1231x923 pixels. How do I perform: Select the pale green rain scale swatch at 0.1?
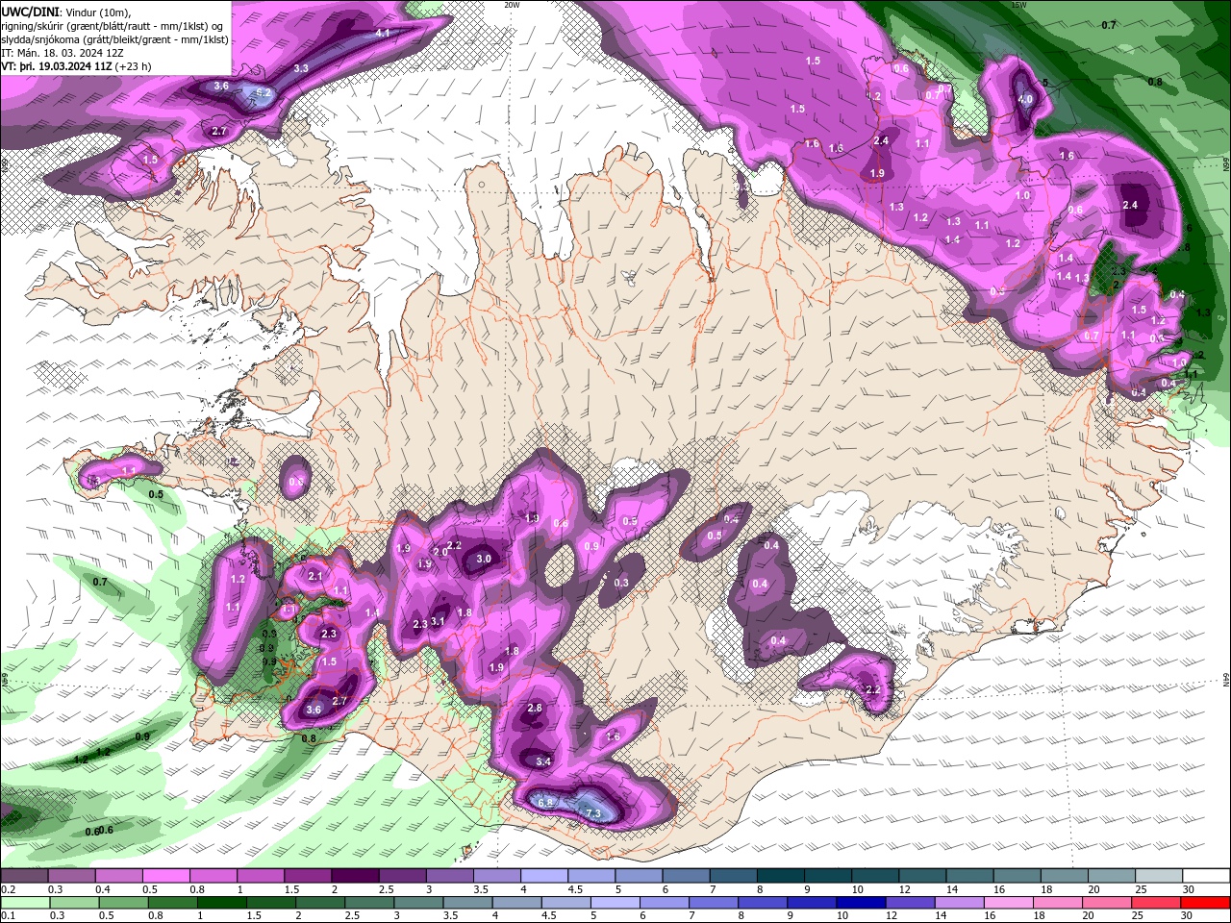point(24,902)
